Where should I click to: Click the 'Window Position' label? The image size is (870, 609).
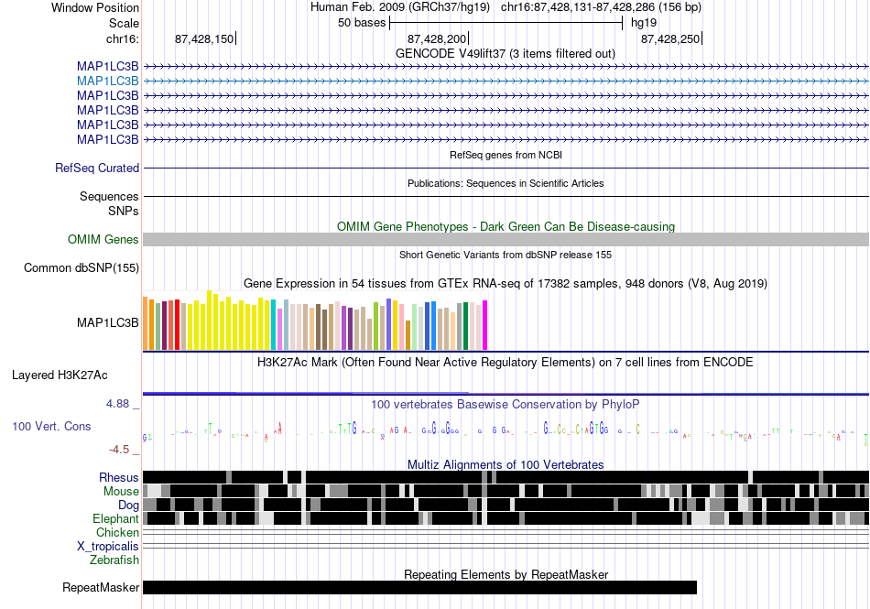pyautogui.click(x=95, y=7)
